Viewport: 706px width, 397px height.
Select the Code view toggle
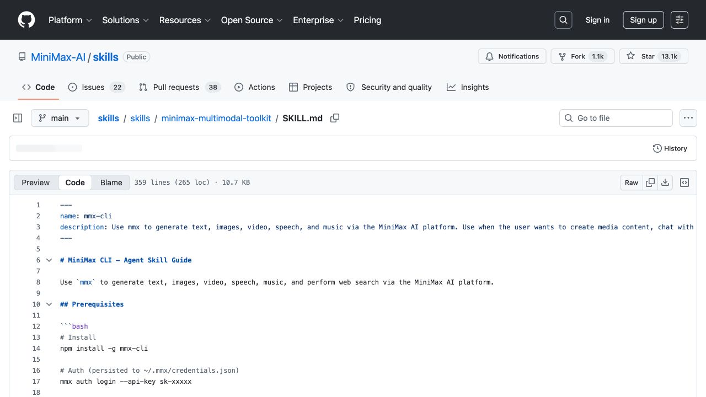(75, 183)
